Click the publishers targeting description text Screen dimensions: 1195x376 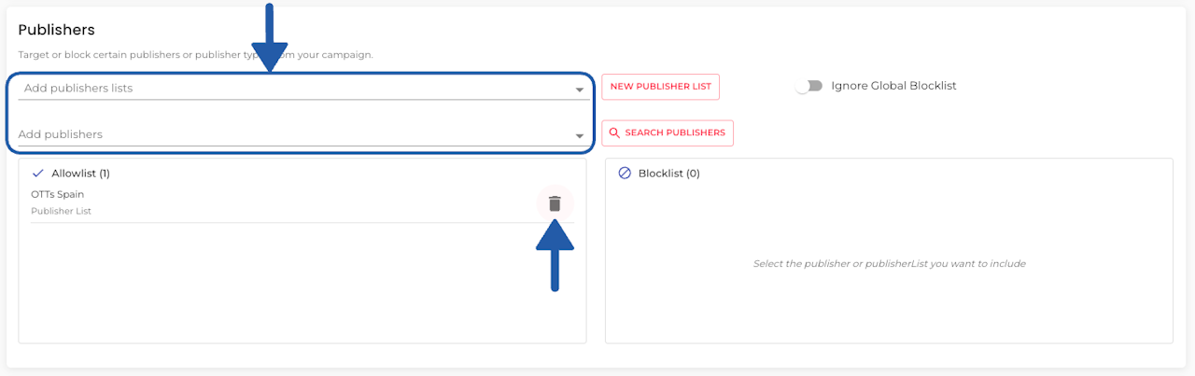coord(140,55)
